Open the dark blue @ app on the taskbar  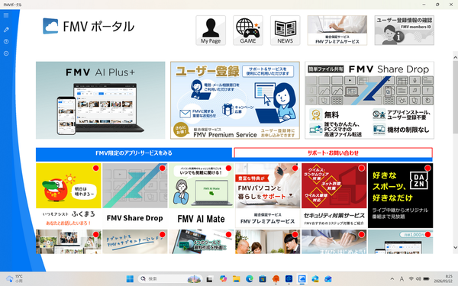tap(289, 279)
